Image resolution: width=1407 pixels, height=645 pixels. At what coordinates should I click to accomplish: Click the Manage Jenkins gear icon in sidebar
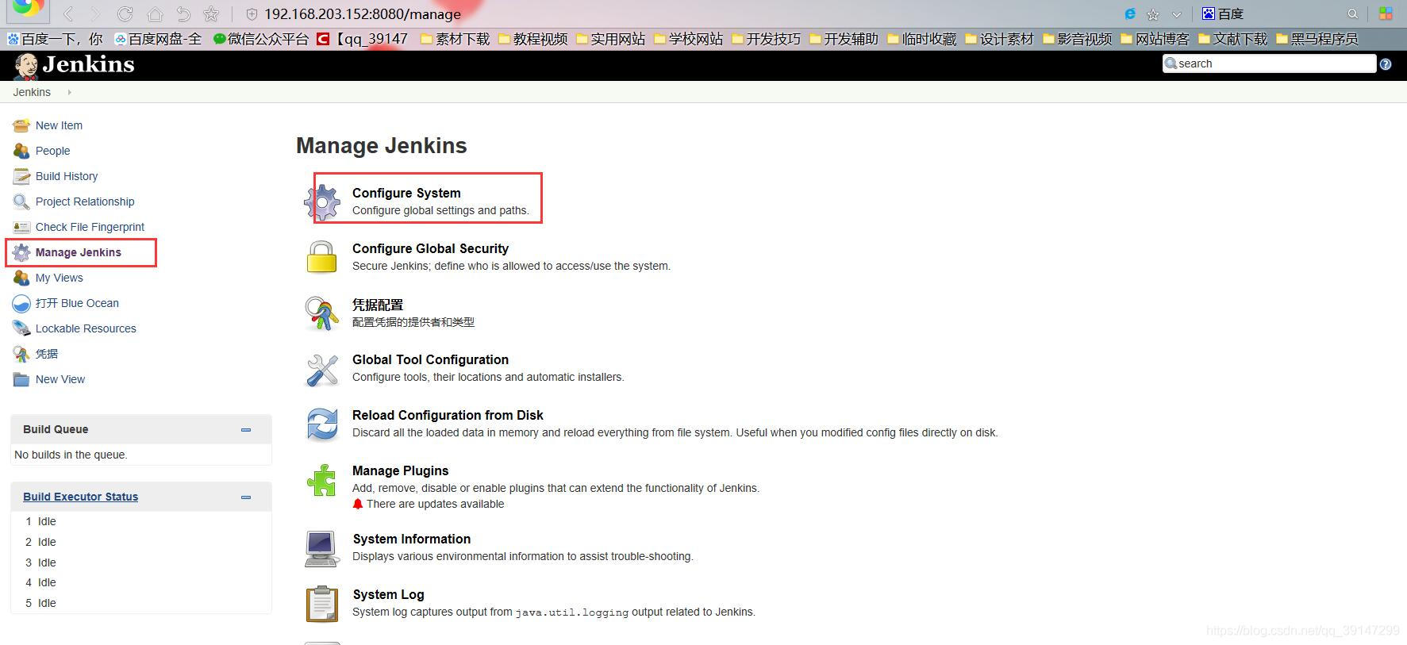tap(21, 252)
